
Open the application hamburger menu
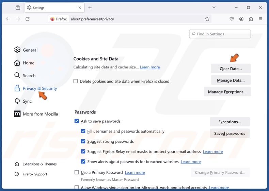click(x=260, y=19)
